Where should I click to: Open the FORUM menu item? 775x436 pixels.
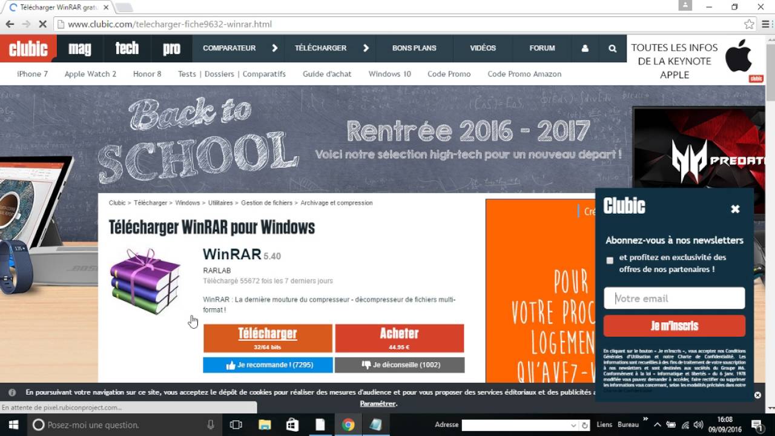coord(542,48)
